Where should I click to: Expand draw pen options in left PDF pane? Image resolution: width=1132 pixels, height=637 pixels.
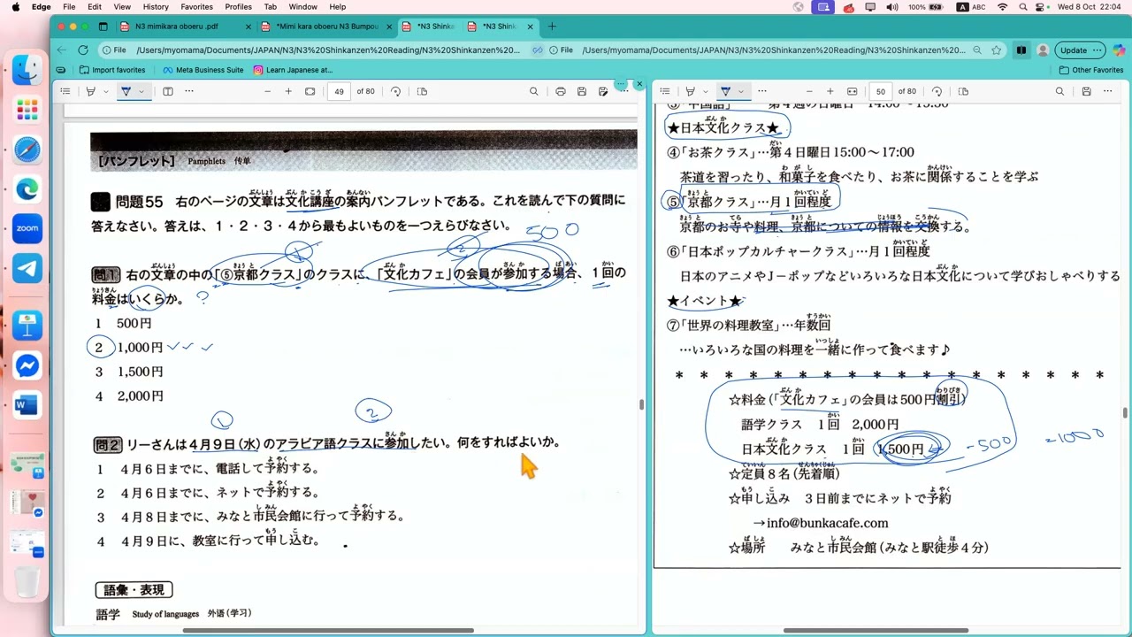click(141, 91)
